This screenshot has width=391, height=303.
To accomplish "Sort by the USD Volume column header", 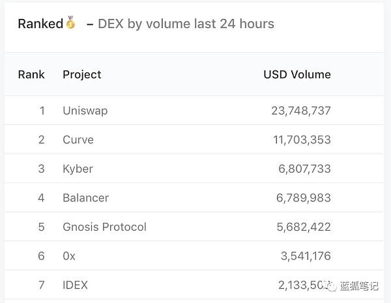I will tap(297, 74).
